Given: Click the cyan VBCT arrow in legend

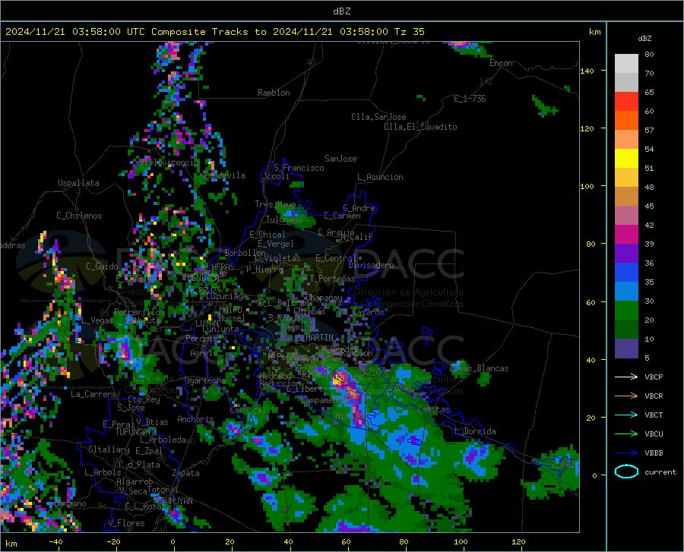Looking at the screenshot, I should tap(626, 415).
